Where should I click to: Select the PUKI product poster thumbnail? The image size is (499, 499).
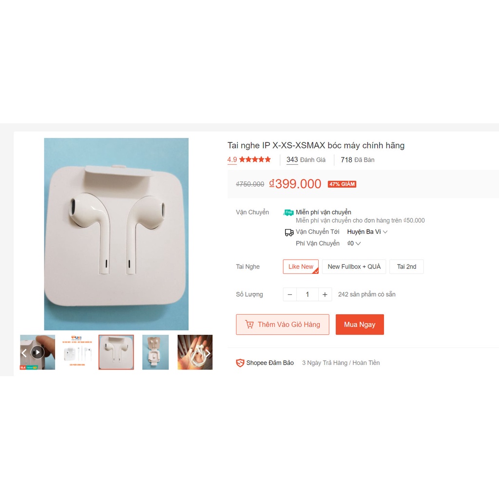77,352
